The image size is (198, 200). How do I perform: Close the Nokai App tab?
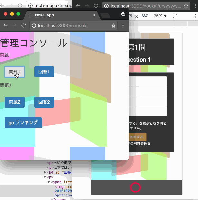(x=94, y=15)
